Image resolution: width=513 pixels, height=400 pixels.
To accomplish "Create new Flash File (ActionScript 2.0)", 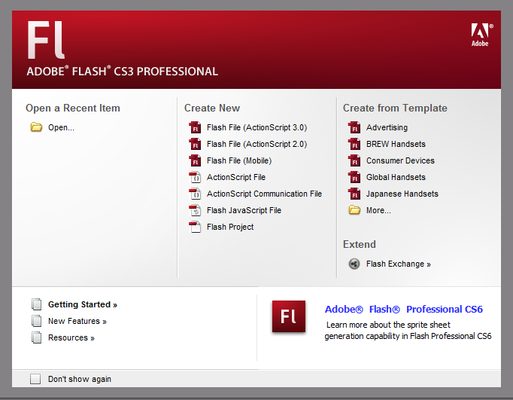I will tap(256, 144).
